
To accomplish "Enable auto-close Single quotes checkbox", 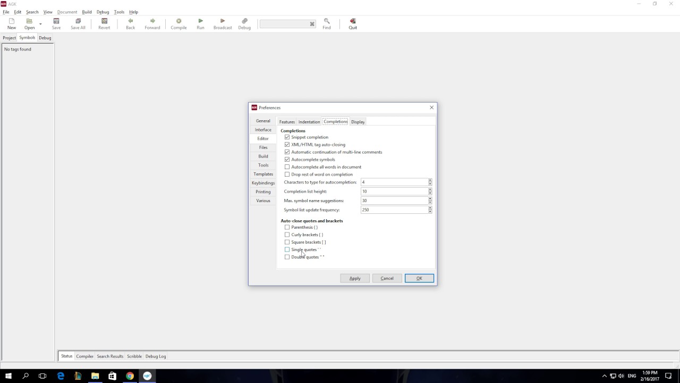I will [287, 249].
